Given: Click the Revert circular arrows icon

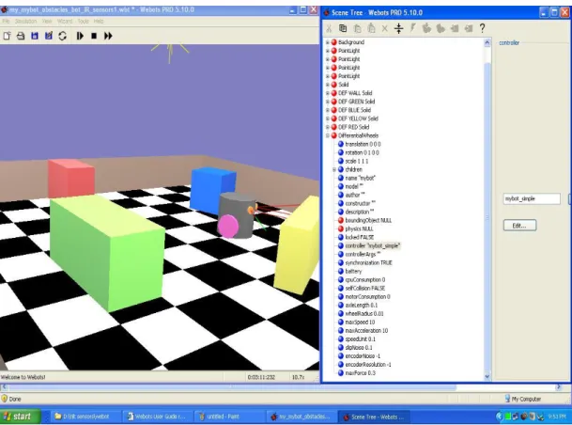Looking at the screenshot, I should (62, 36).
